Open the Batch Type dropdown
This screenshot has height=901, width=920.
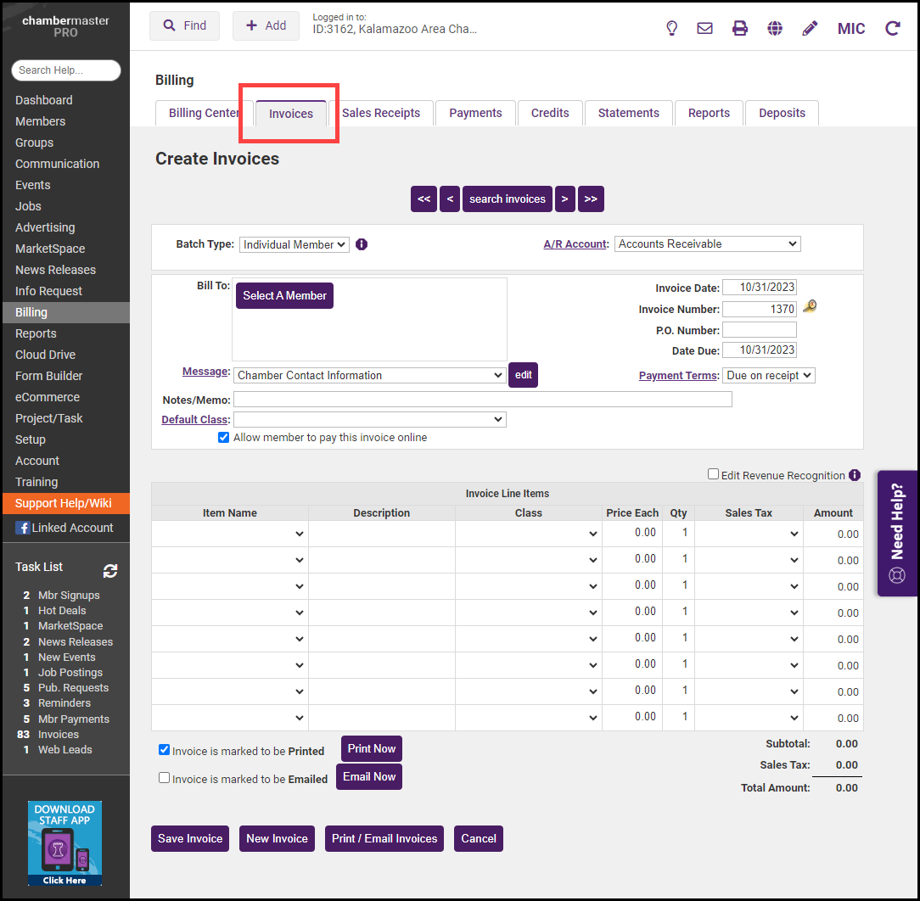(x=294, y=244)
